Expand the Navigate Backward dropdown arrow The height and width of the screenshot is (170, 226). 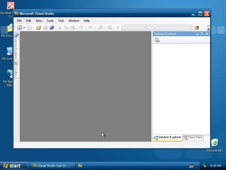105,27
